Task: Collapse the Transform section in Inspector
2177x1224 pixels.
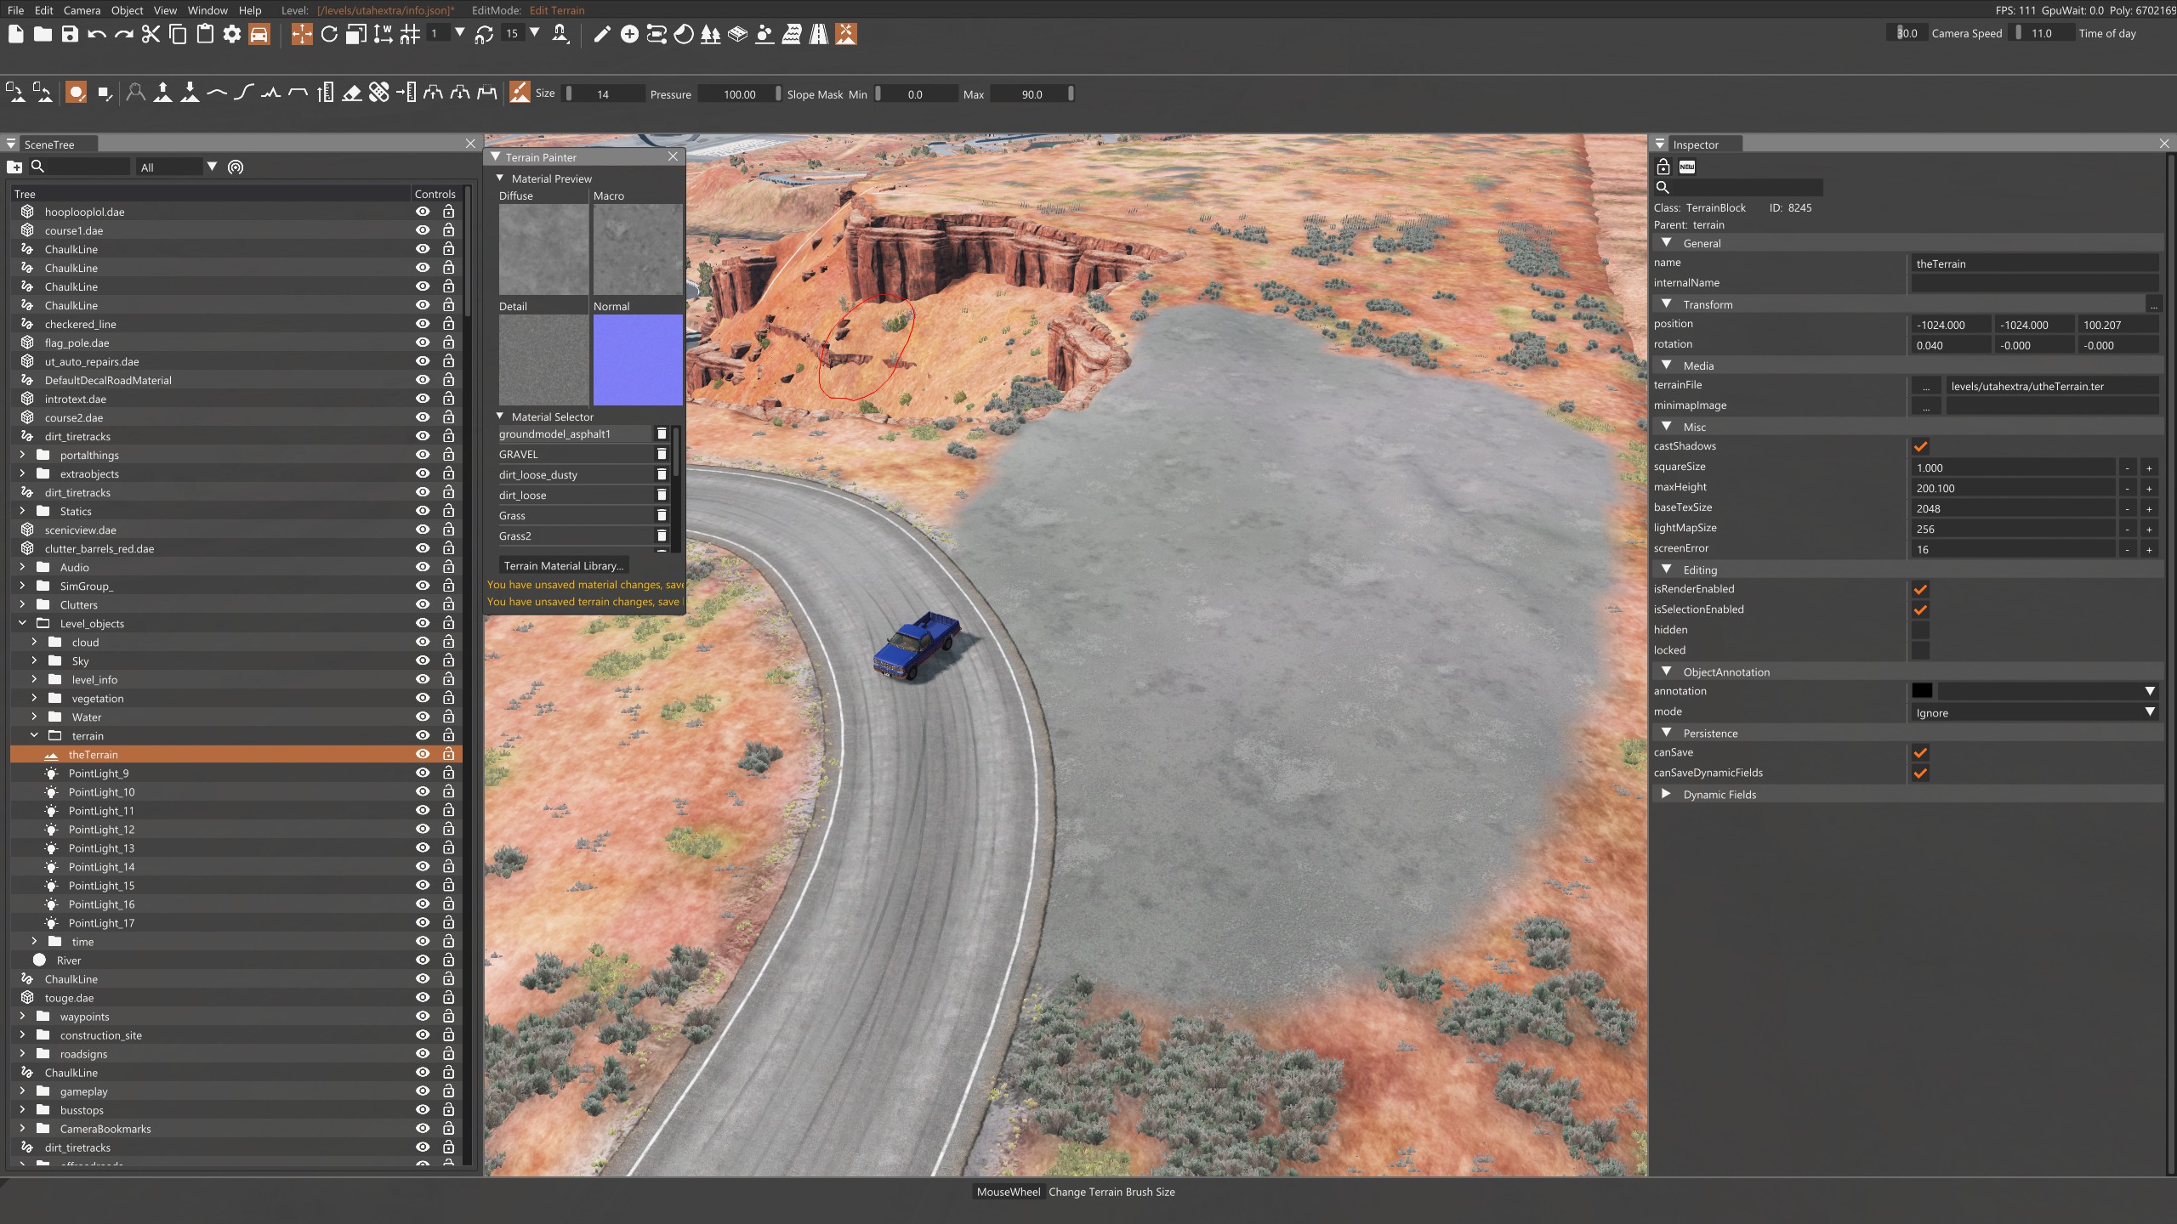Action: click(1666, 304)
